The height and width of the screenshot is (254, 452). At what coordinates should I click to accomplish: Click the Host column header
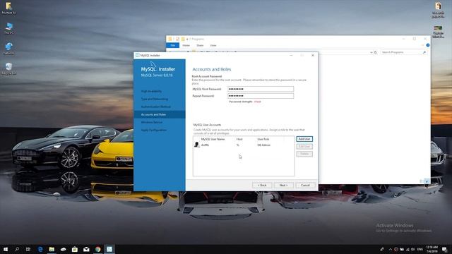pos(239,139)
